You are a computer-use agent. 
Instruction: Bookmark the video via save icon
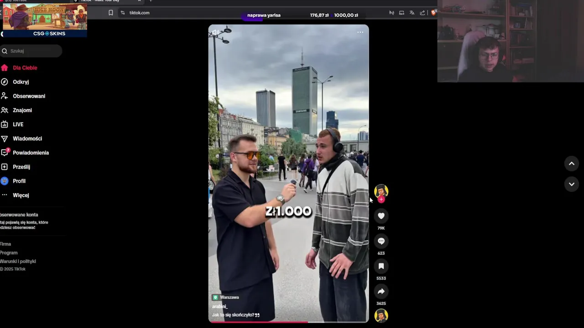click(x=381, y=266)
